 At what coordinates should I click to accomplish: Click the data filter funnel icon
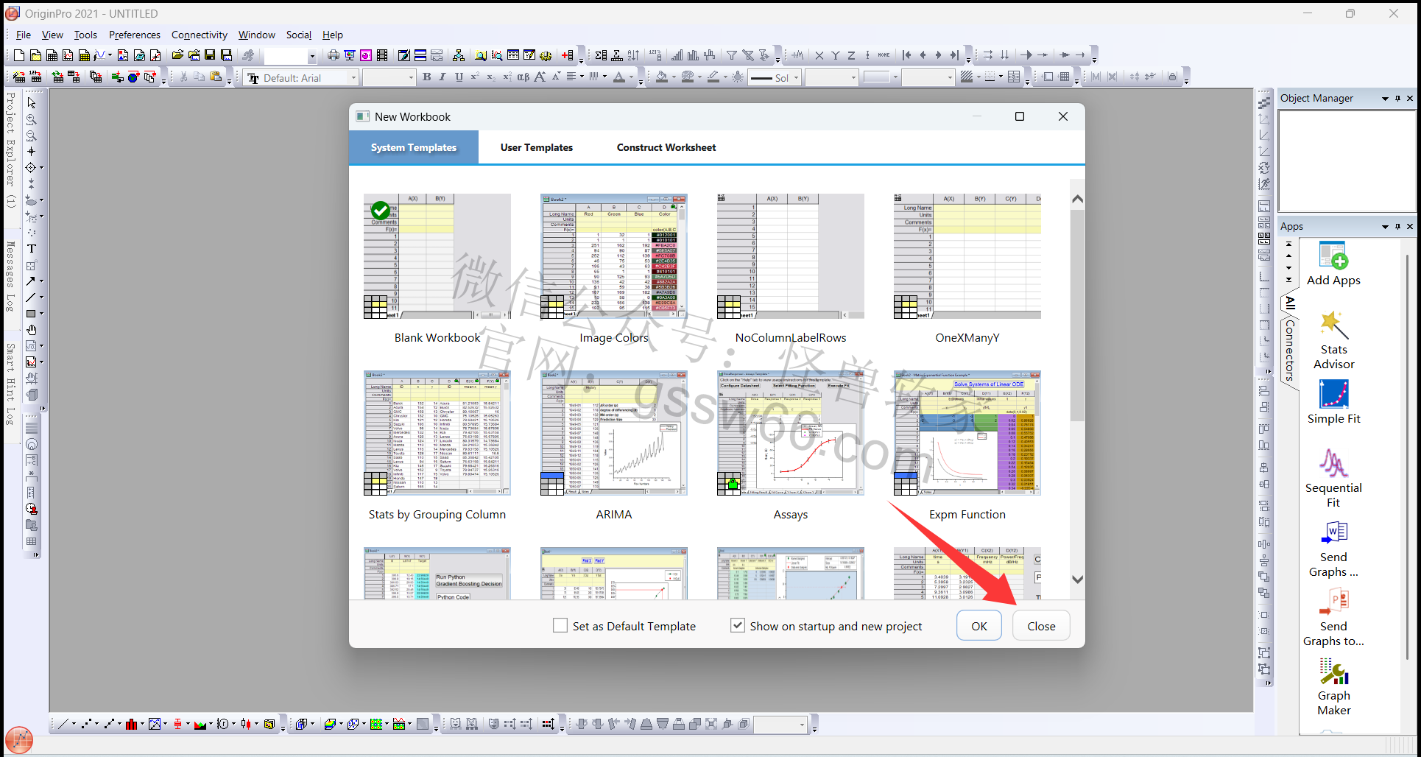[x=732, y=55]
